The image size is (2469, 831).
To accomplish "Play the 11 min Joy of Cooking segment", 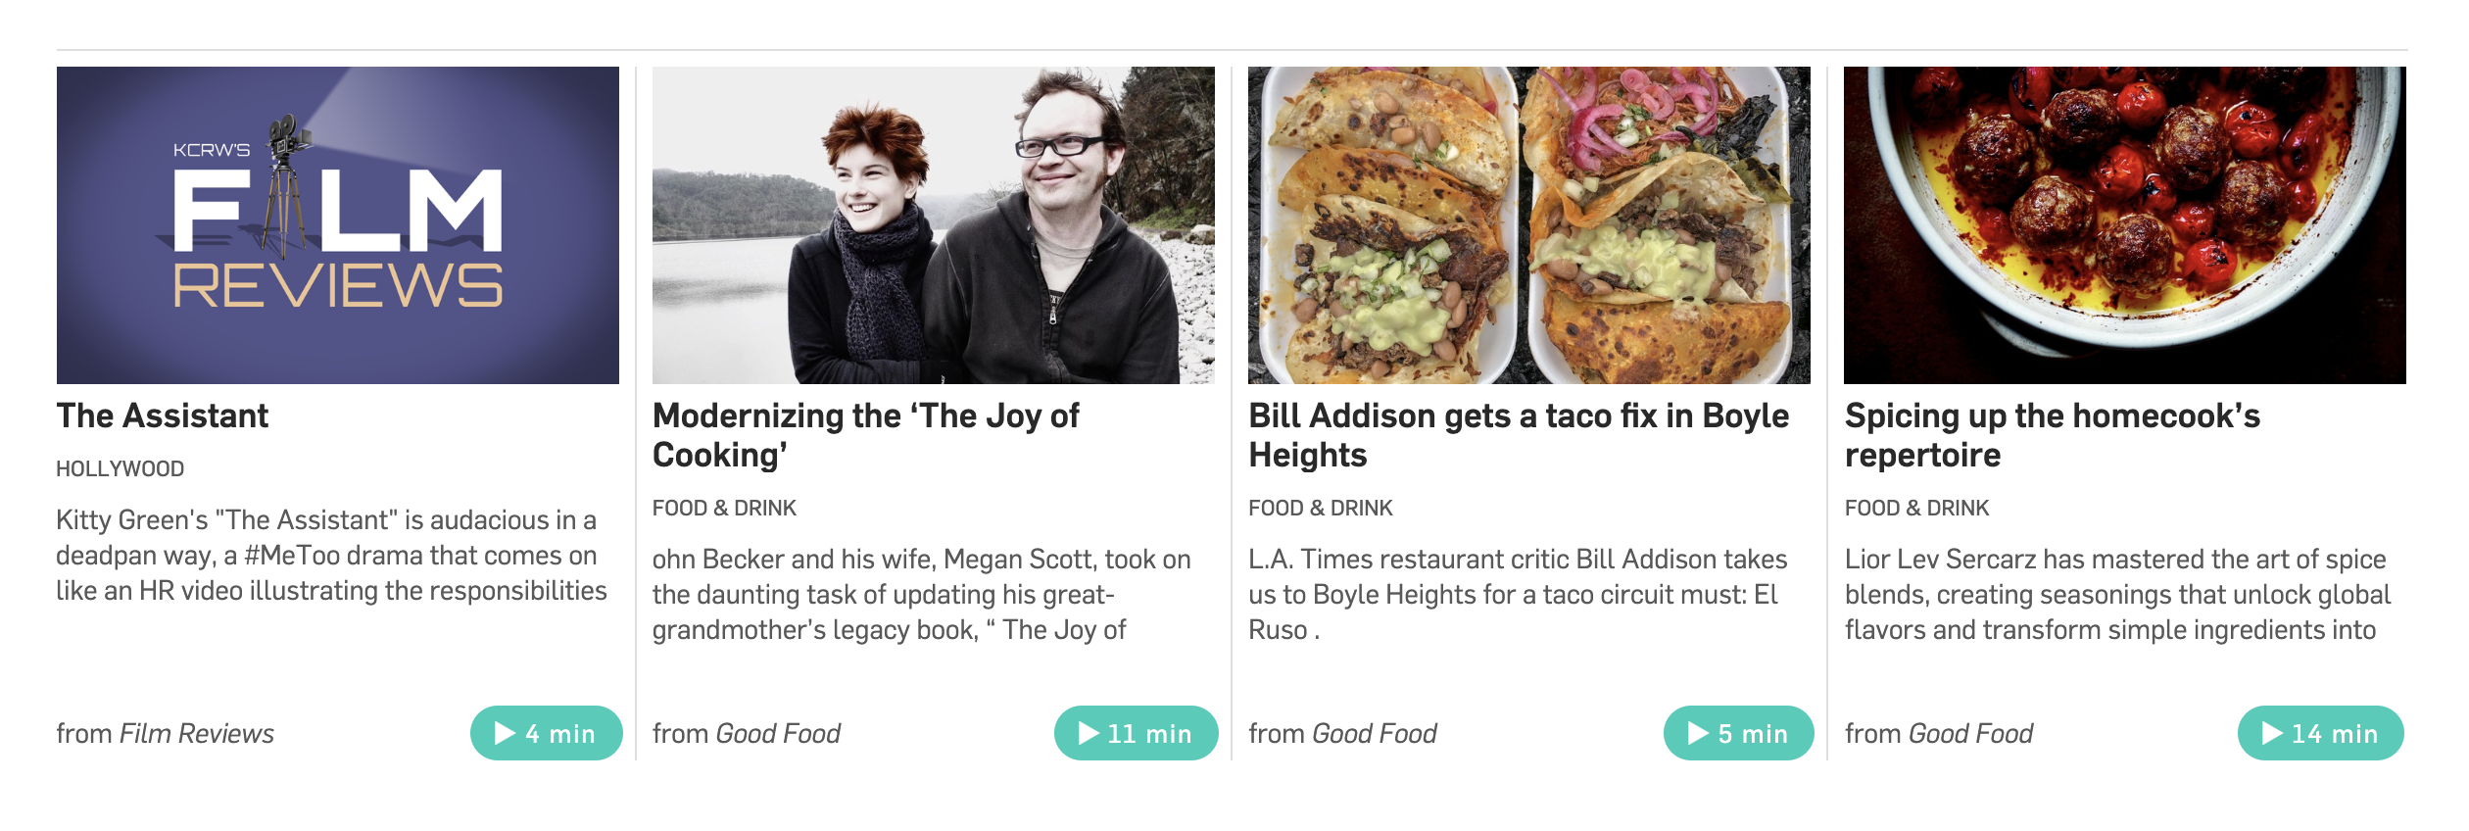I will point(1136,733).
